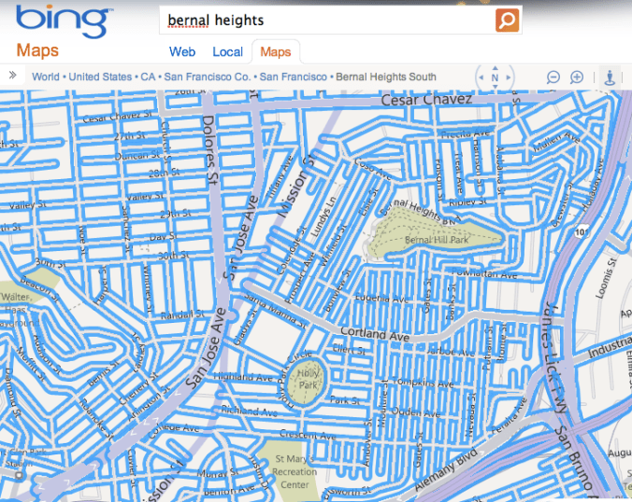Expand the side panel with double chevron
Viewport: 632px width, 502px height.
(x=13, y=76)
